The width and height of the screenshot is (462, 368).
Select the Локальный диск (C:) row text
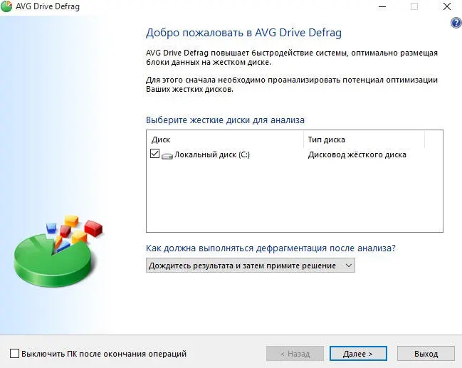(212, 154)
